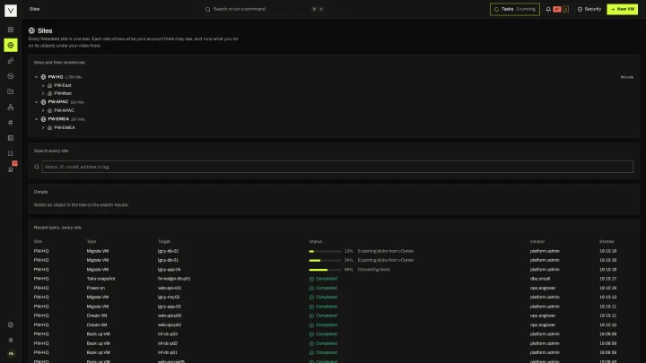Expand the PW-East datacenter node
Image resolution: width=646 pixels, height=363 pixels.
pos(43,86)
